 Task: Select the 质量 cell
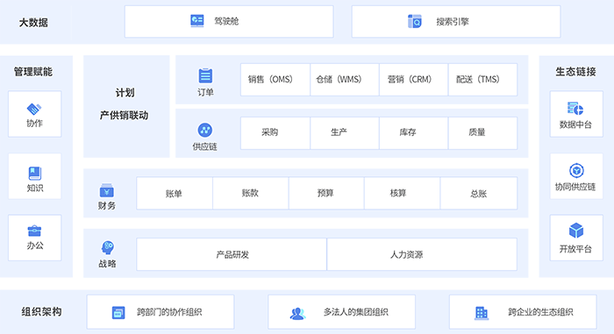(482, 132)
